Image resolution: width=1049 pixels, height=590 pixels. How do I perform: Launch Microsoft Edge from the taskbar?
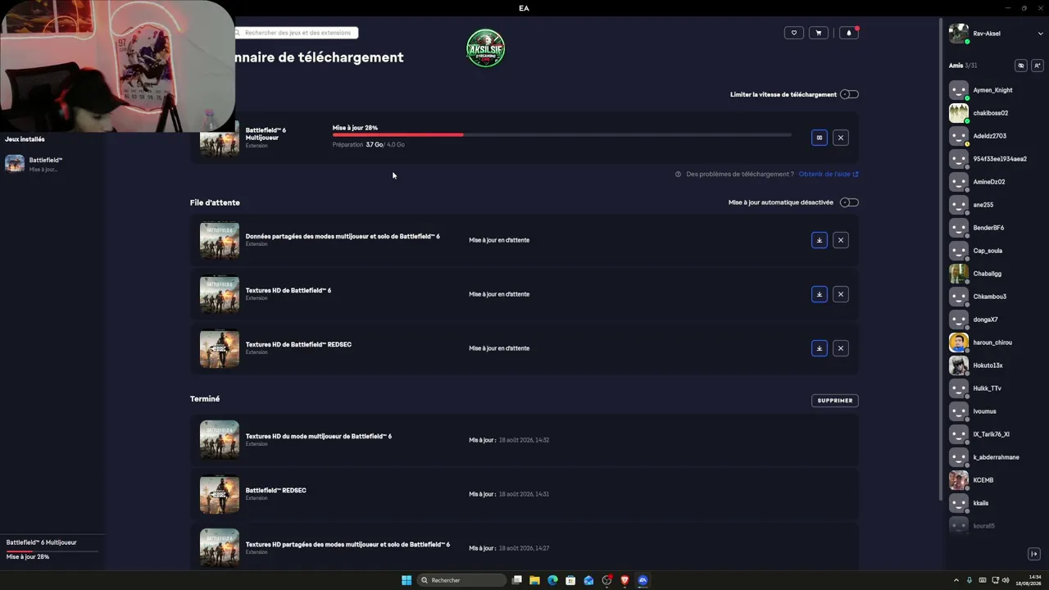[552, 580]
